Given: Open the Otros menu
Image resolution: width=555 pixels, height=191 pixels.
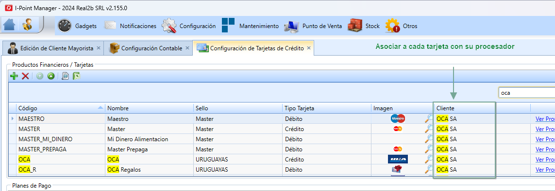Looking at the screenshot, I should [x=402, y=26].
